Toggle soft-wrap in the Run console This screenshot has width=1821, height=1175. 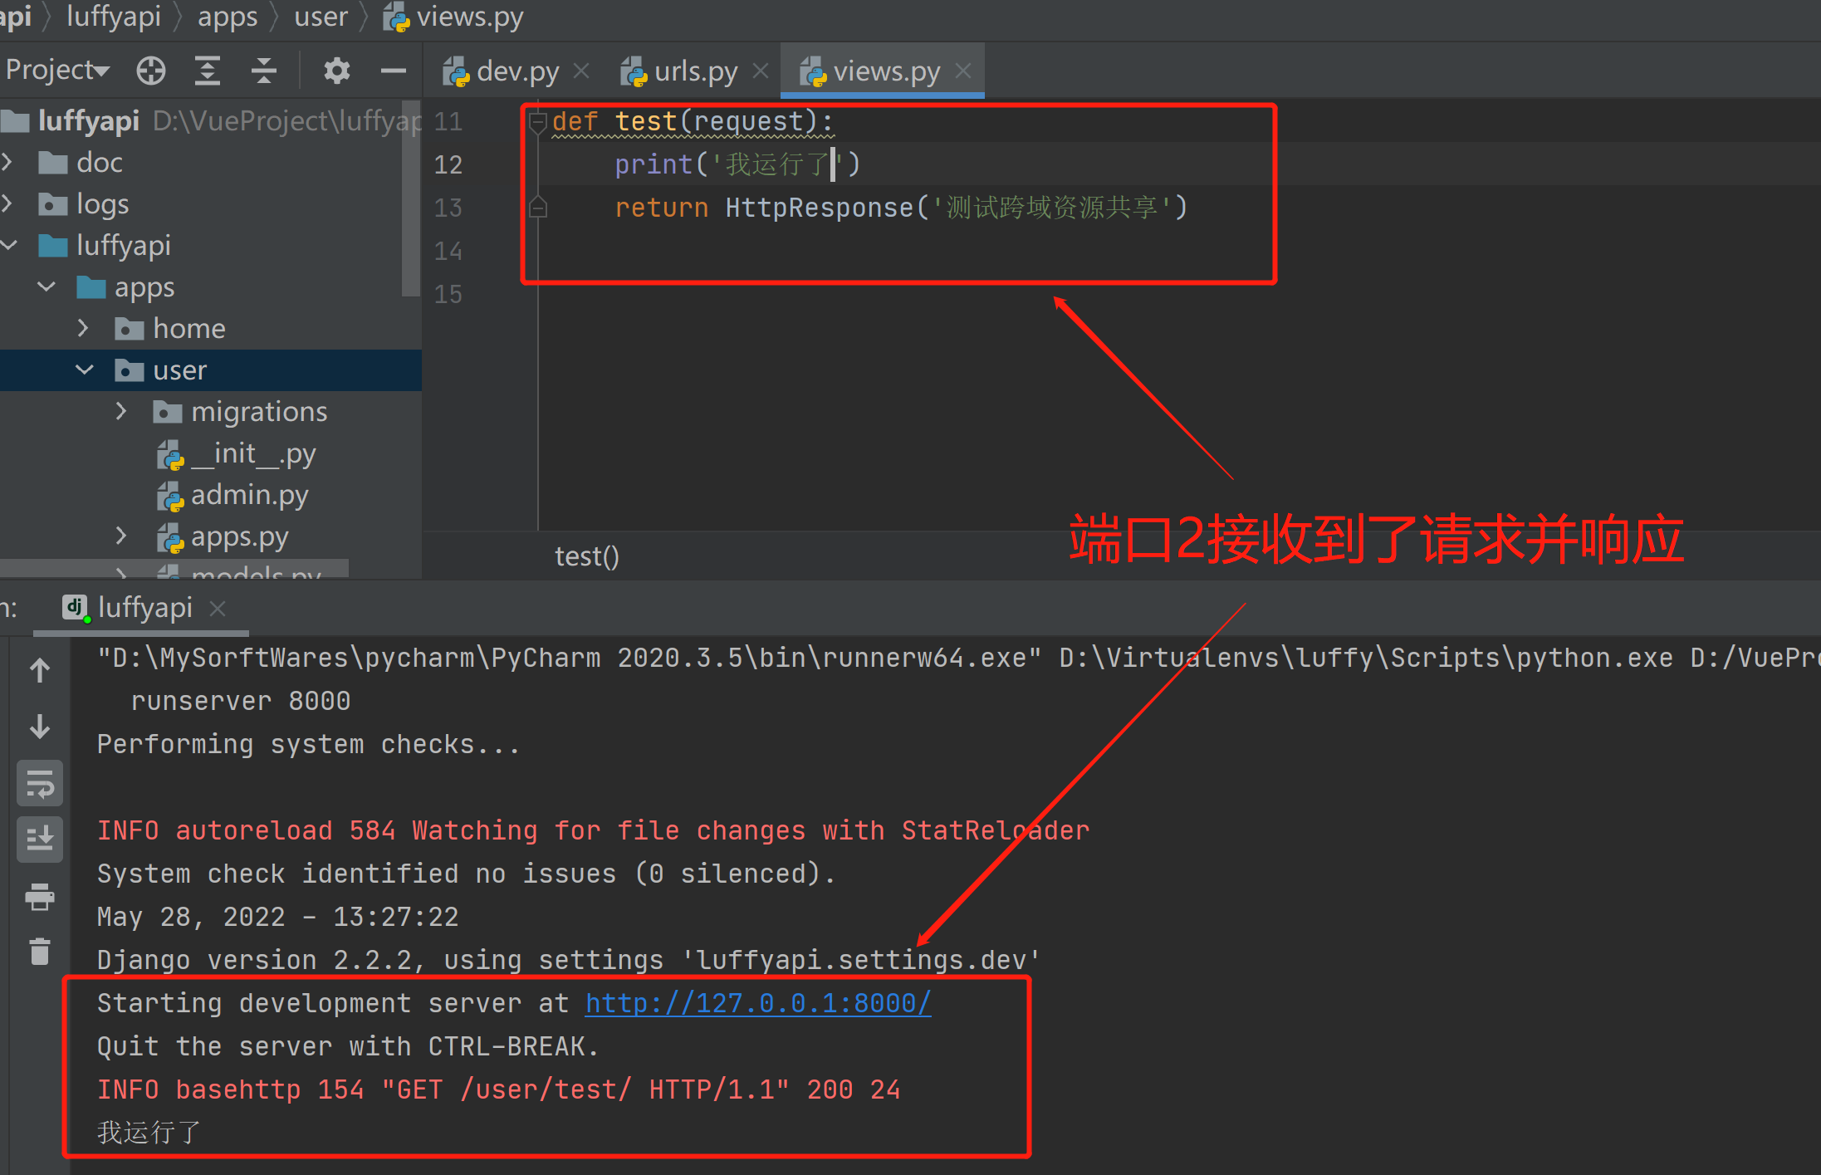pyautogui.click(x=40, y=783)
